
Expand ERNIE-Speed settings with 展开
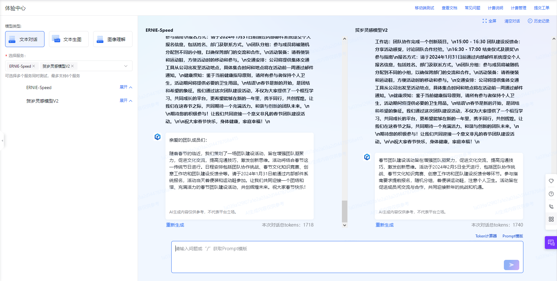point(126,87)
